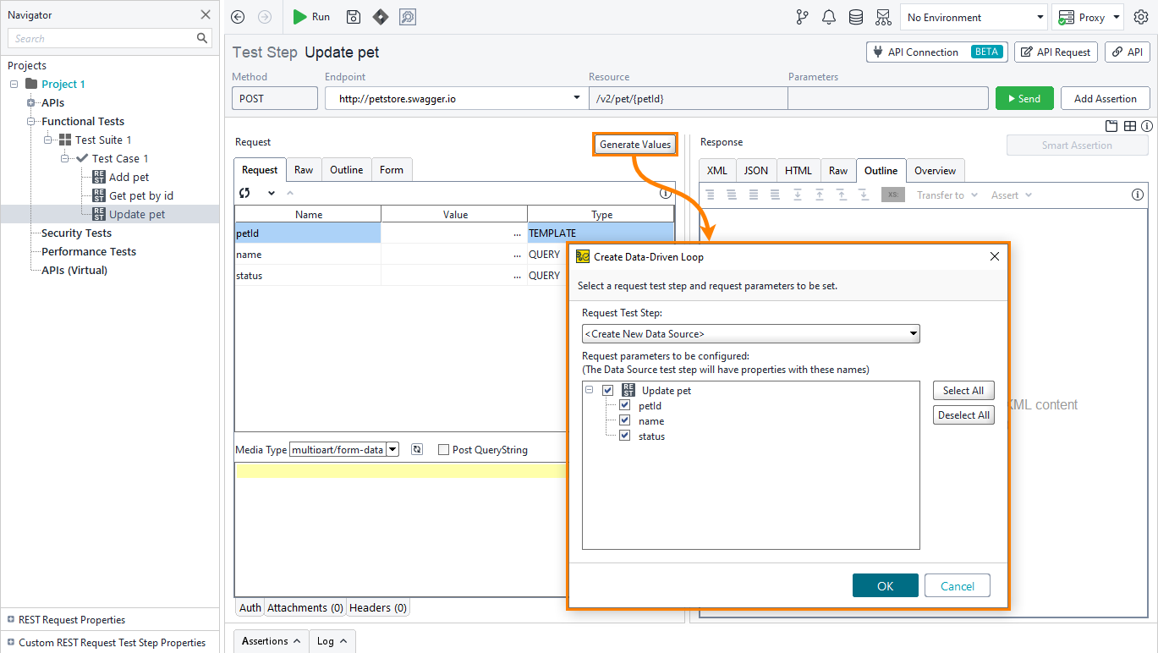Open the Request Test Step dropdown

point(750,333)
